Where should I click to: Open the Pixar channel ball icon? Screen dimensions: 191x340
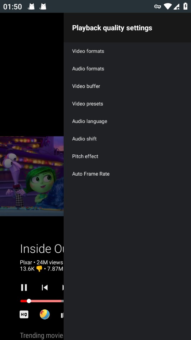click(x=44, y=314)
